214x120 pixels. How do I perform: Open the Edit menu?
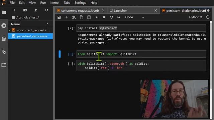click(22, 3)
